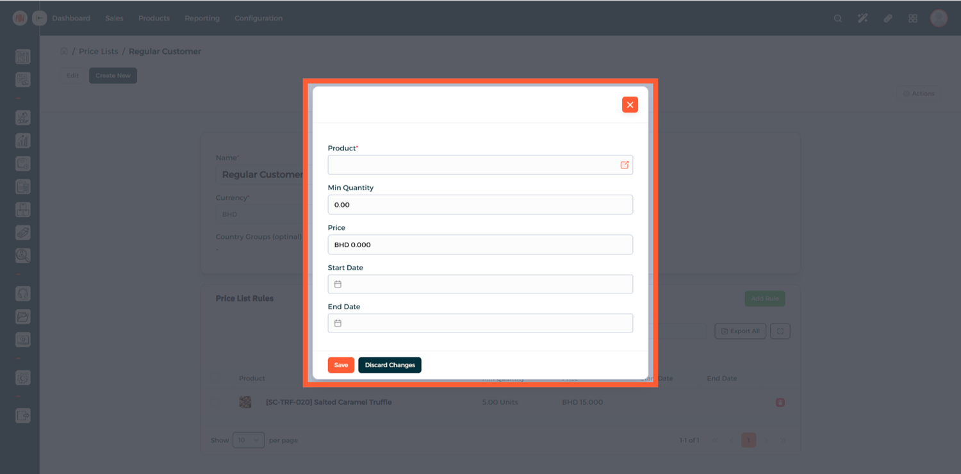Click the calendar icon in End Date field

[x=338, y=323]
